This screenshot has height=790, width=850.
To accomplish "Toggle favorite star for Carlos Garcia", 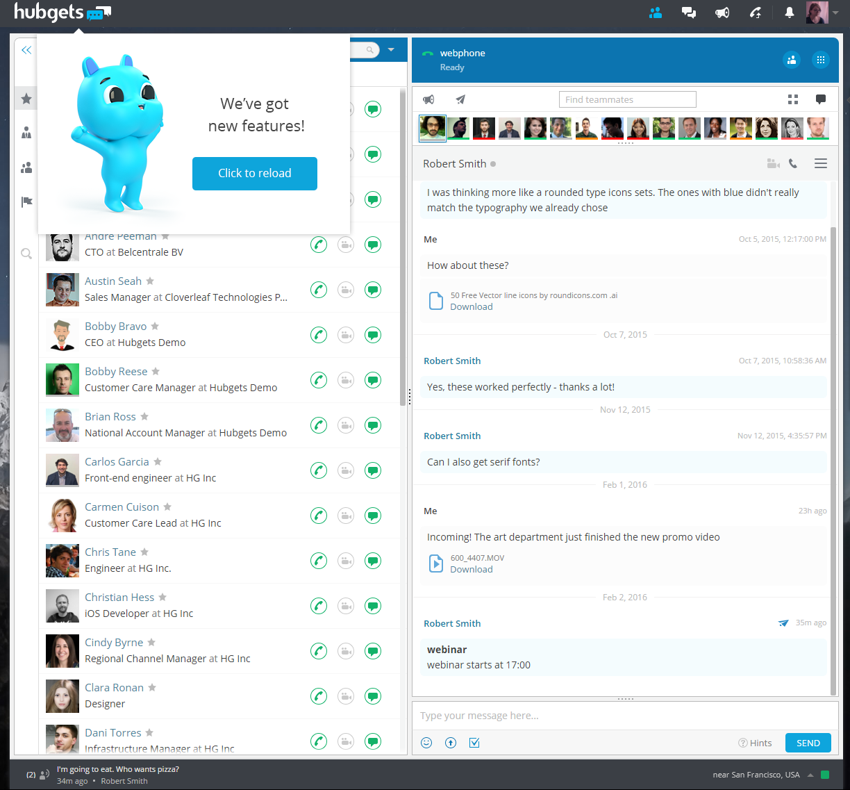I will pos(158,461).
